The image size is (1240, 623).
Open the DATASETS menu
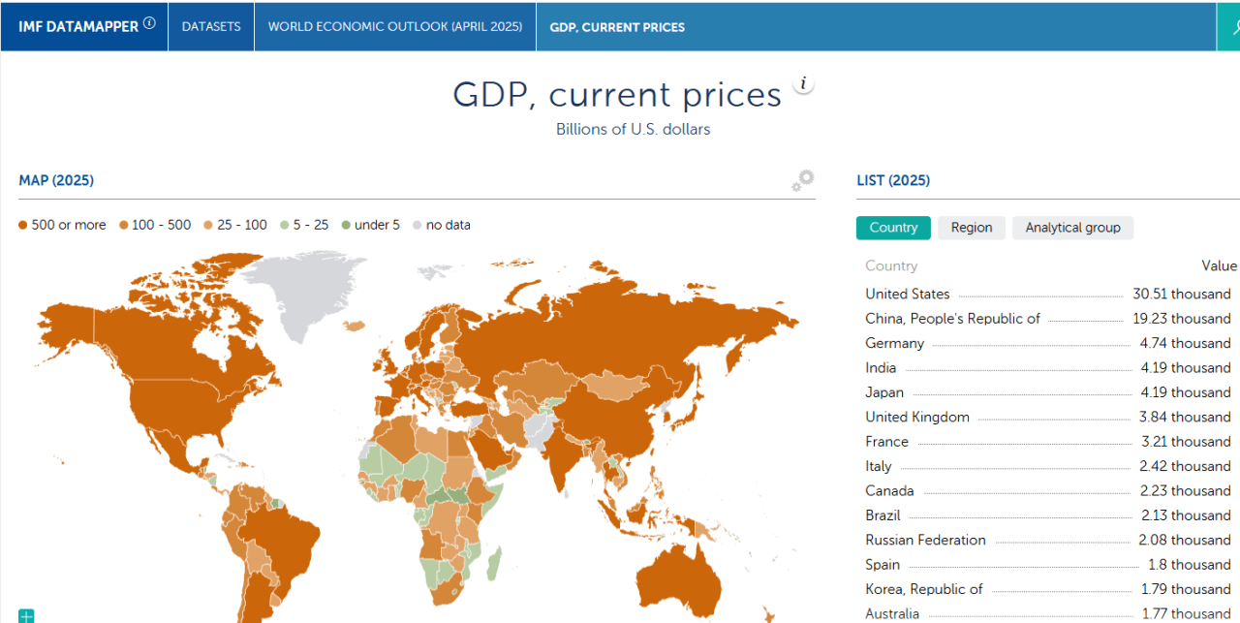click(210, 26)
